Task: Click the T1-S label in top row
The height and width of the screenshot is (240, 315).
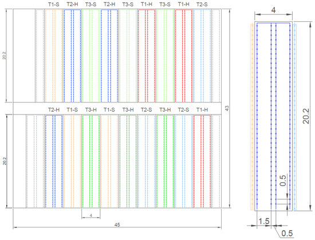Action: (54, 5)
